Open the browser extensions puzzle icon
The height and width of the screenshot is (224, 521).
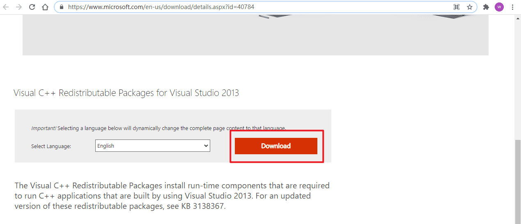click(486, 7)
